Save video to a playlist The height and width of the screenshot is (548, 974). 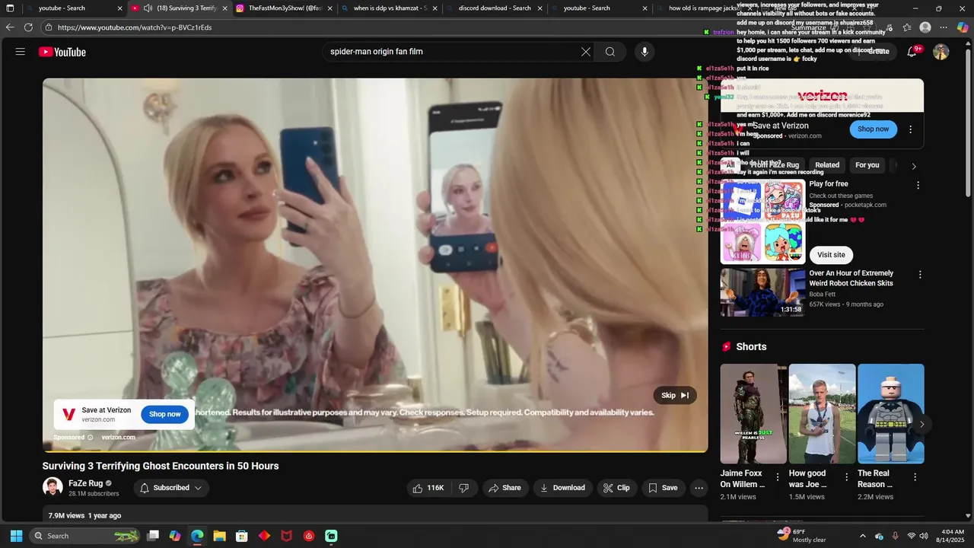coord(663,488)
